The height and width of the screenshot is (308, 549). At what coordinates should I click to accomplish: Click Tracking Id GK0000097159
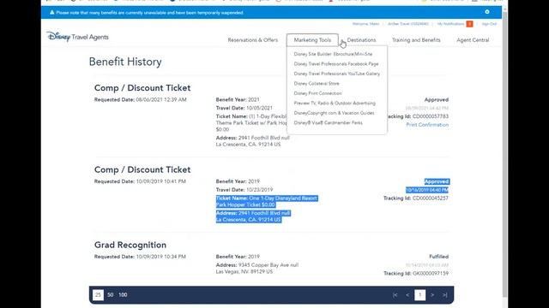[x=416, y=274]
